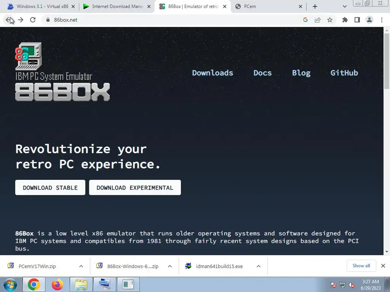Go back using the browser back arrow

(9, 20)
